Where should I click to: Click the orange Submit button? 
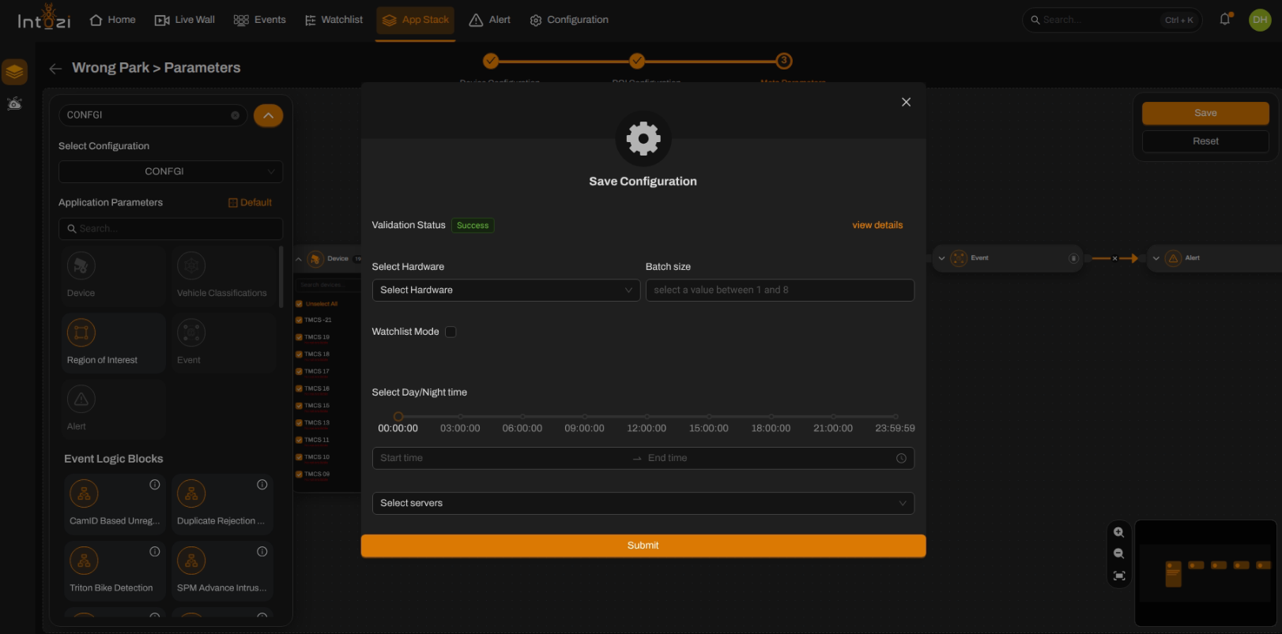[x=643, y=546]
